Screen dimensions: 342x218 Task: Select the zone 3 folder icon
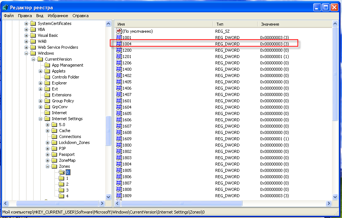click(62, 190)
